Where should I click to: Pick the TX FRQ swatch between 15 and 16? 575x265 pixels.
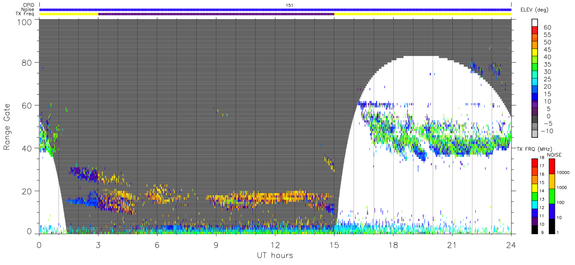coord(535,179)
